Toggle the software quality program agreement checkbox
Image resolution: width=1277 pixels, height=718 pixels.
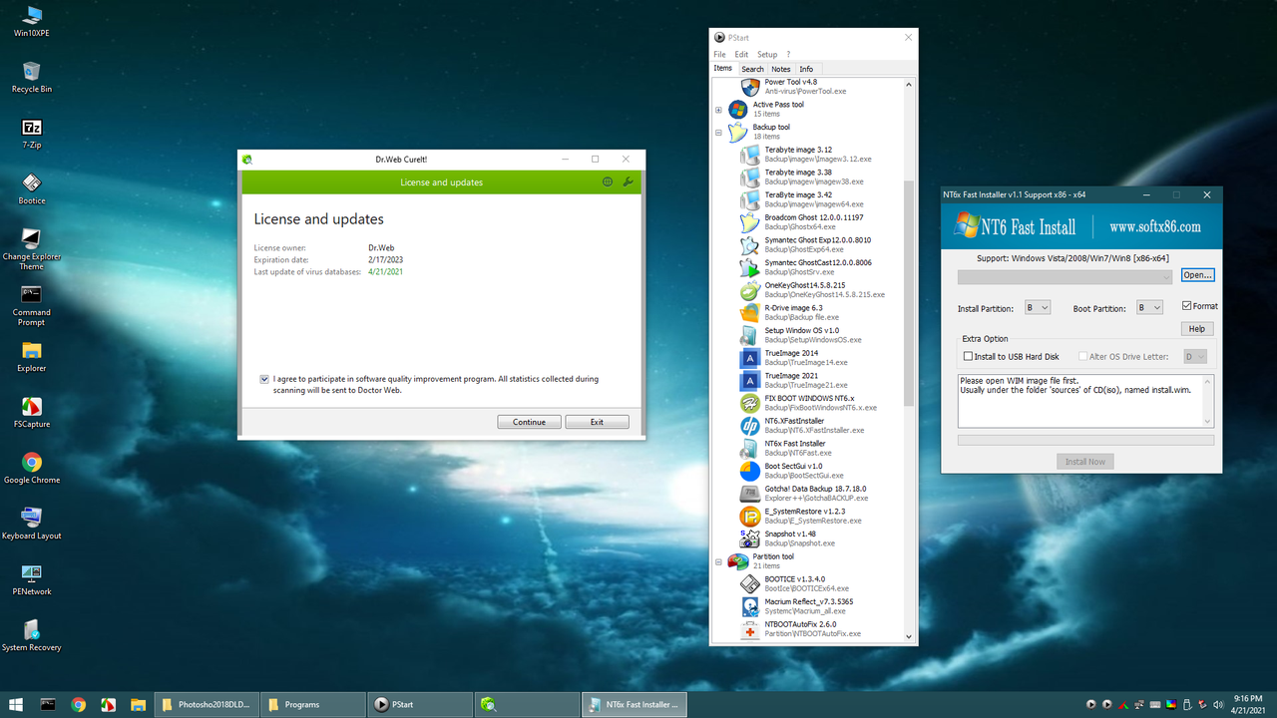click(264, 379)
